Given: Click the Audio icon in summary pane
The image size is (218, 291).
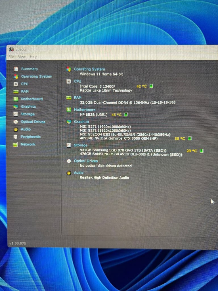Looking at the screenshot, I should pos(69,173).
